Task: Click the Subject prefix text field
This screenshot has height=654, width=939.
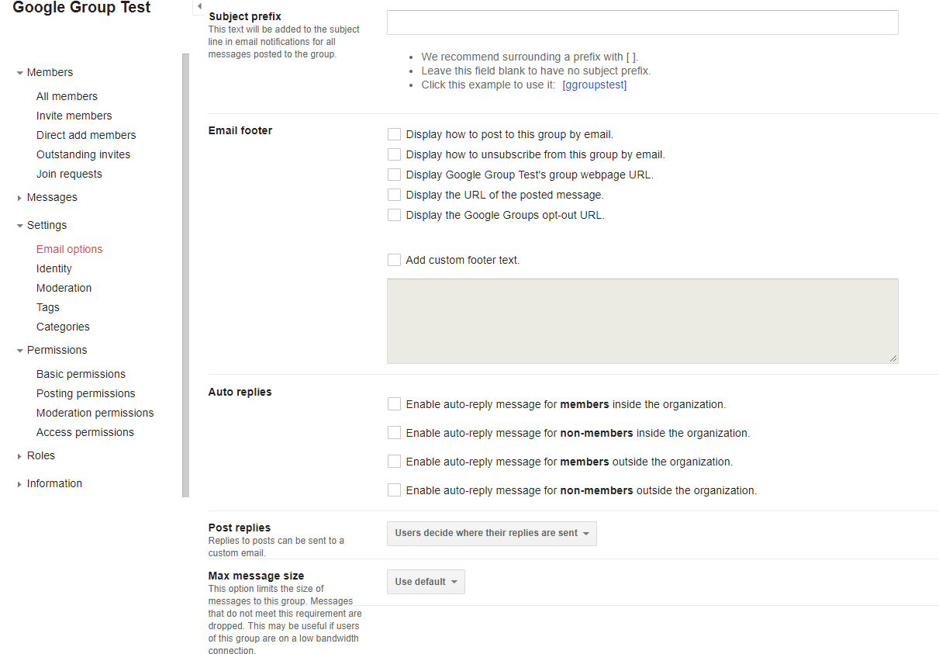Action: (642, 22)
